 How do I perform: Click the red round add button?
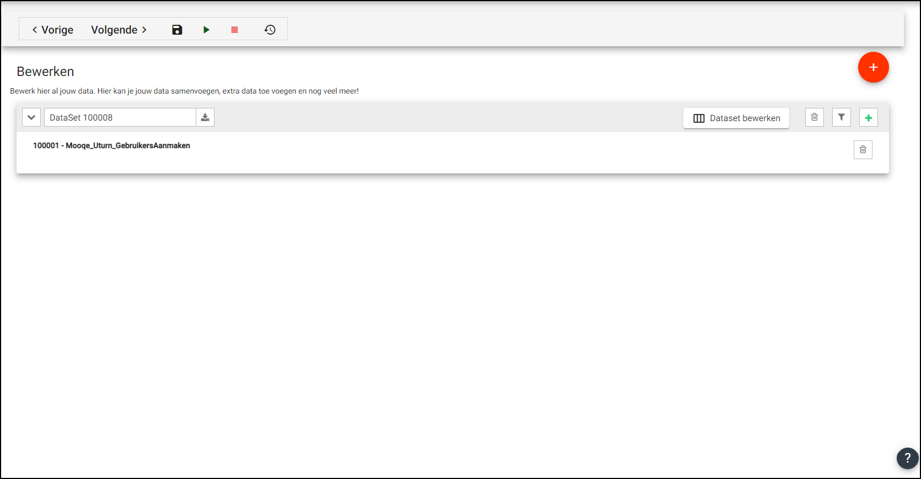coord(873,67)
